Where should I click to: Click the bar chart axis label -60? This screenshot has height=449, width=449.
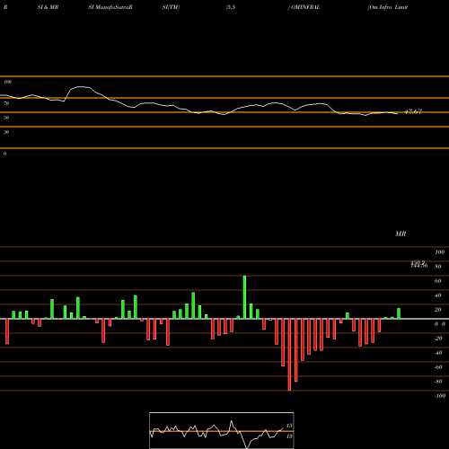pos(438,367)
